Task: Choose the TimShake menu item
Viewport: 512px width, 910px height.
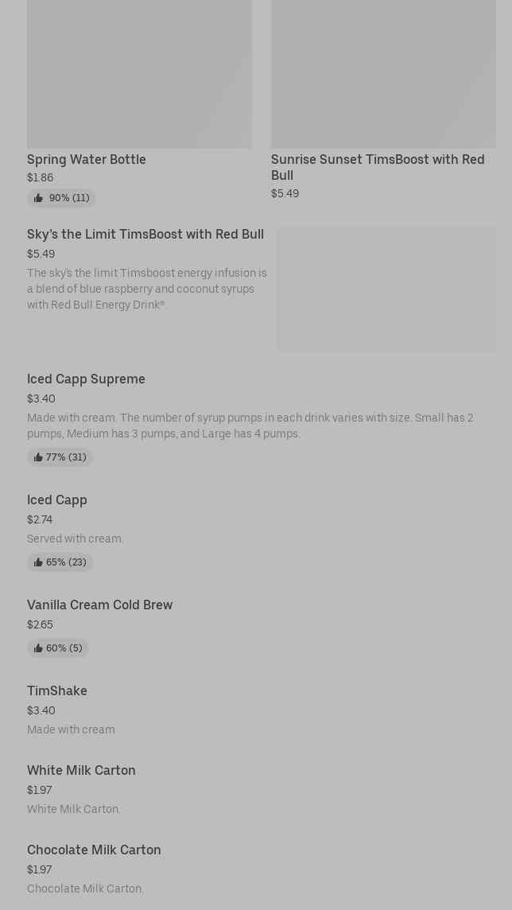Action: pos(57,690)
